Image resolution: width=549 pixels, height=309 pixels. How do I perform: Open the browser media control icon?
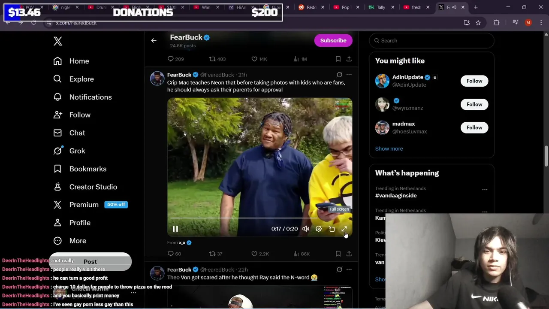(515, 23)
